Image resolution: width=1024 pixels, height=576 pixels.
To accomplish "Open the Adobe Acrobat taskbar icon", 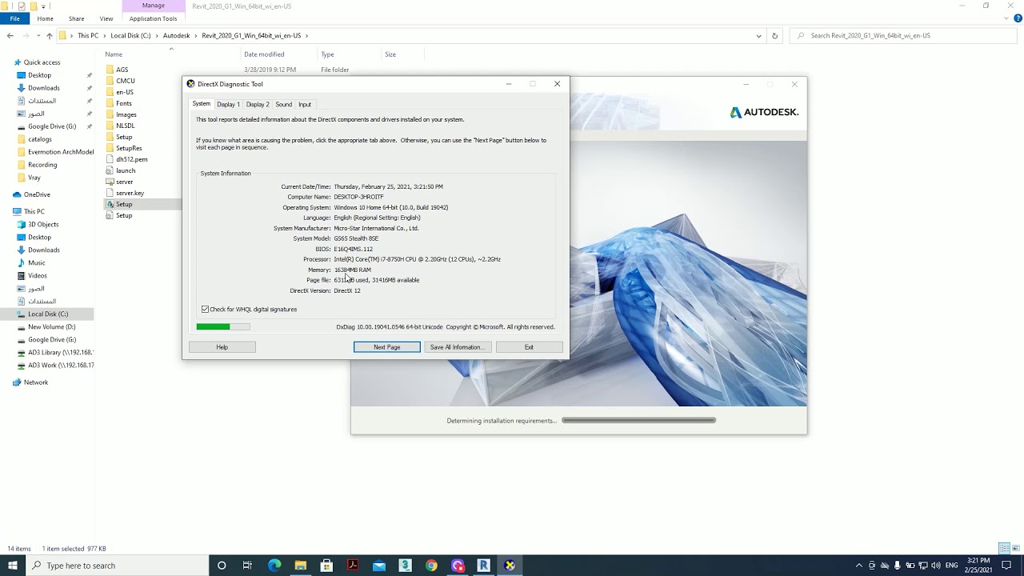I will click(x=353, y=566).
